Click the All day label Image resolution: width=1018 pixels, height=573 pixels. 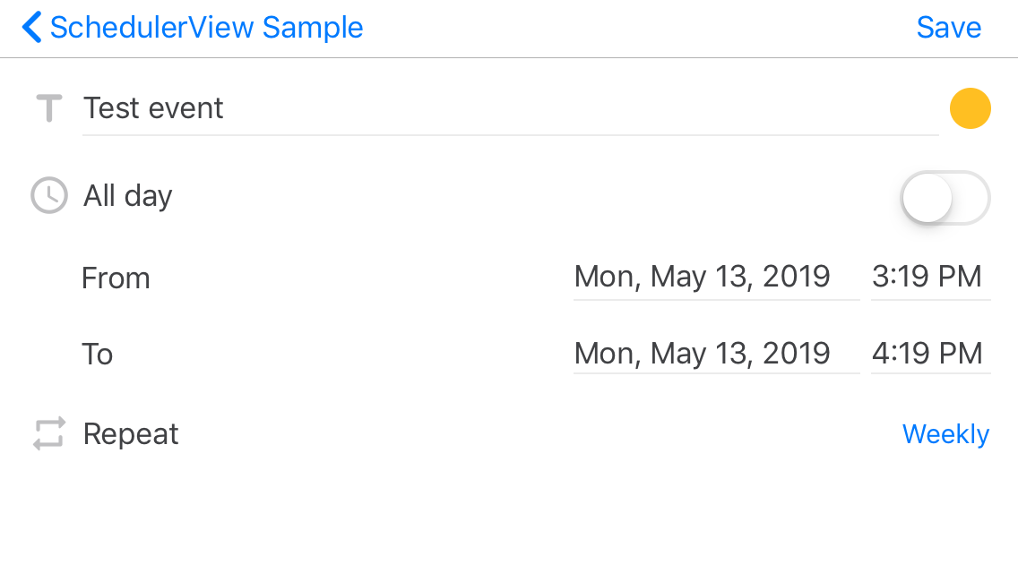click(x=128, y=196)
